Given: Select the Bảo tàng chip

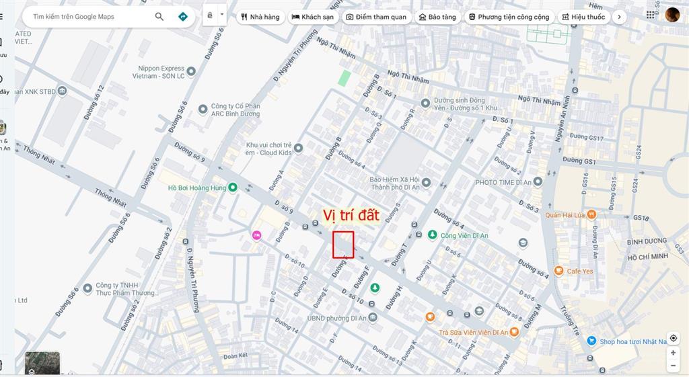Looking at the screenshot, I should click(x=437, y=17).
